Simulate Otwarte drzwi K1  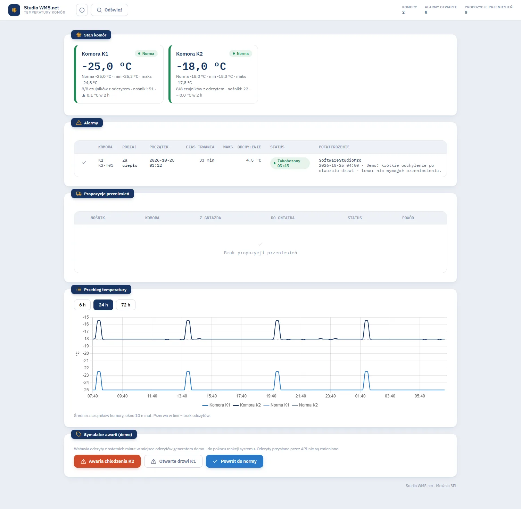pyautogui.click(x=173, y=461)
